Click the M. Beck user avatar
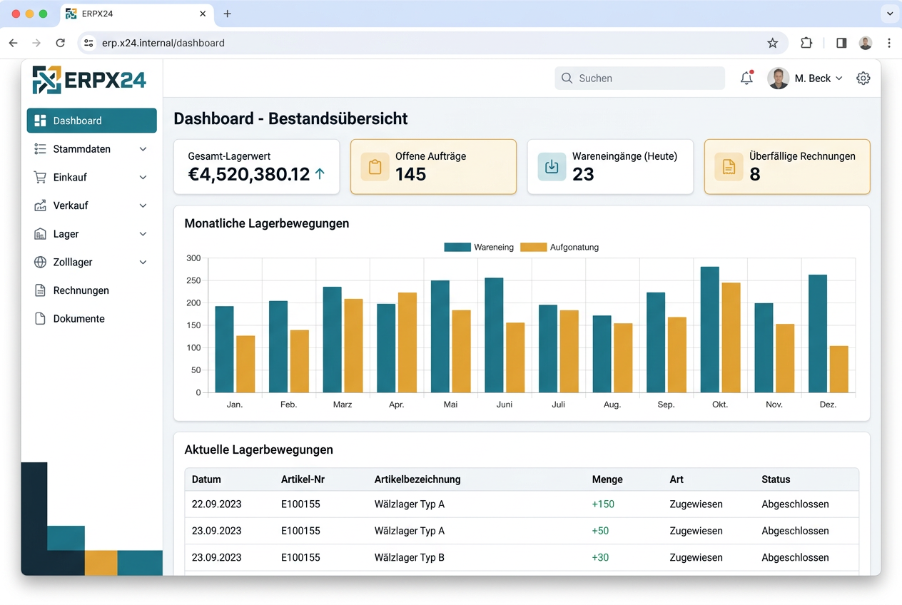The width and height of the screenshot is (902, 605). coord(778,78)
